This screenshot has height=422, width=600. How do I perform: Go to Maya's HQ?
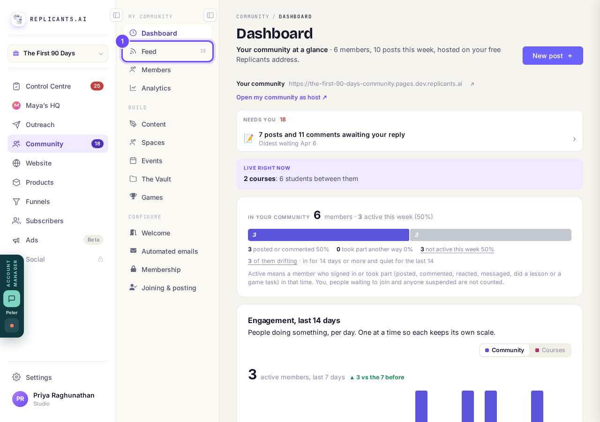(58, 105)
